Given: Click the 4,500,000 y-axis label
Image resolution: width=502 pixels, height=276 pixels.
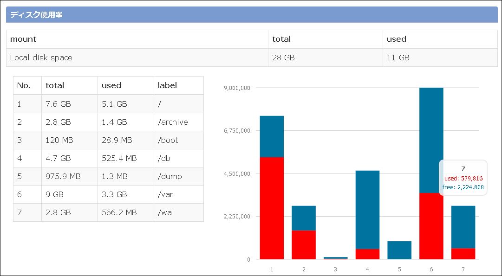Looking at the screenshot, I should click(237, 173).
